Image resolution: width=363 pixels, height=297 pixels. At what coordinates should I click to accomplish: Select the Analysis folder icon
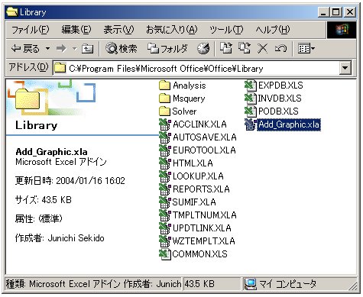tap(164, 86)
